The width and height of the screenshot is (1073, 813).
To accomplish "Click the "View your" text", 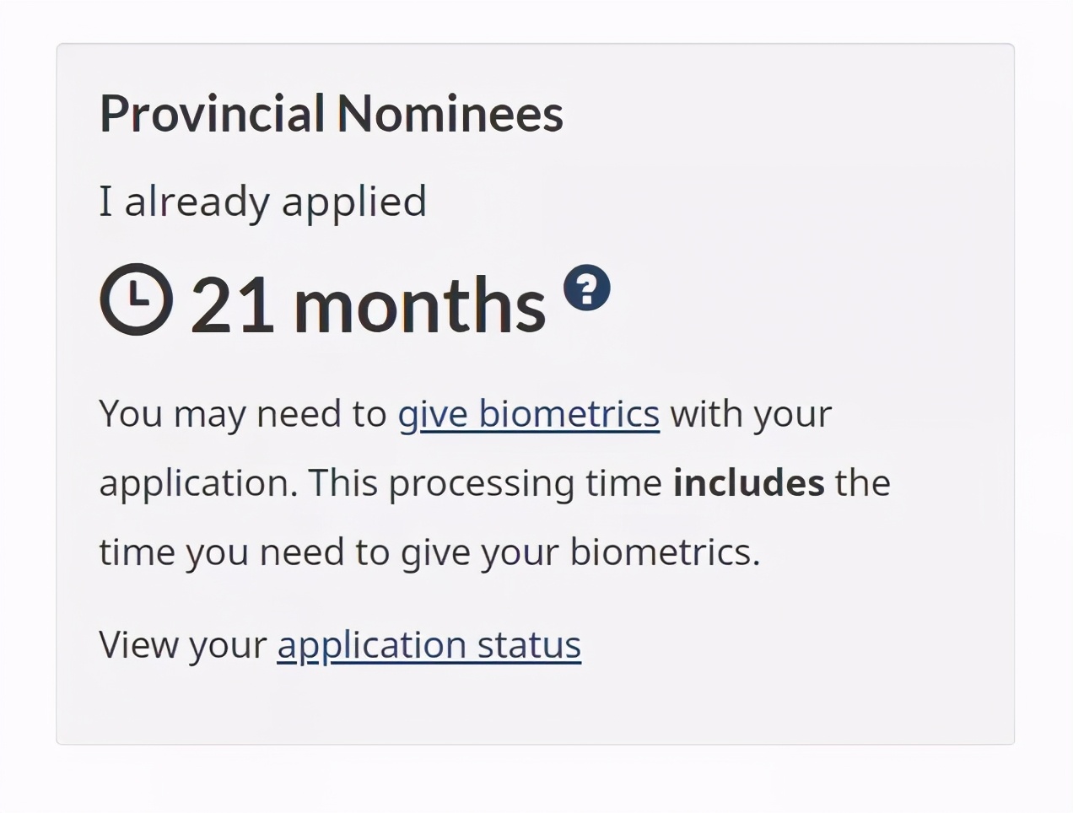I will click(183, 645).
